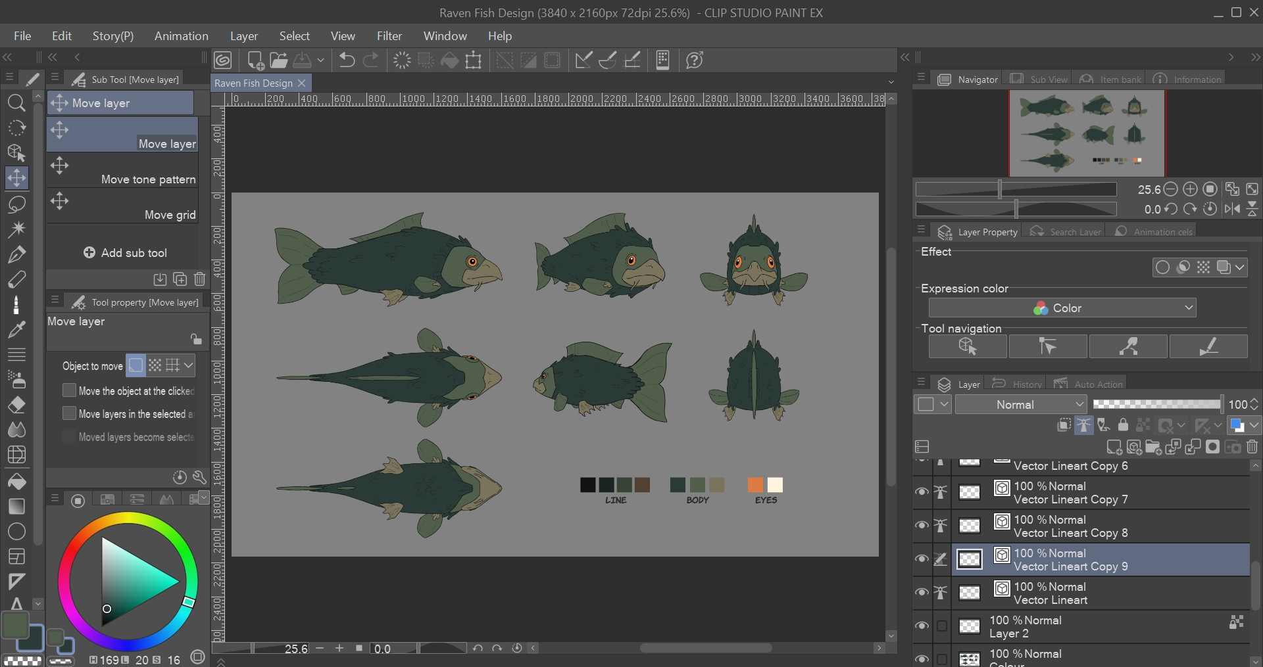1263x667 pixels.
Task: Expand the Object to move options
Action: pos(189,365)
